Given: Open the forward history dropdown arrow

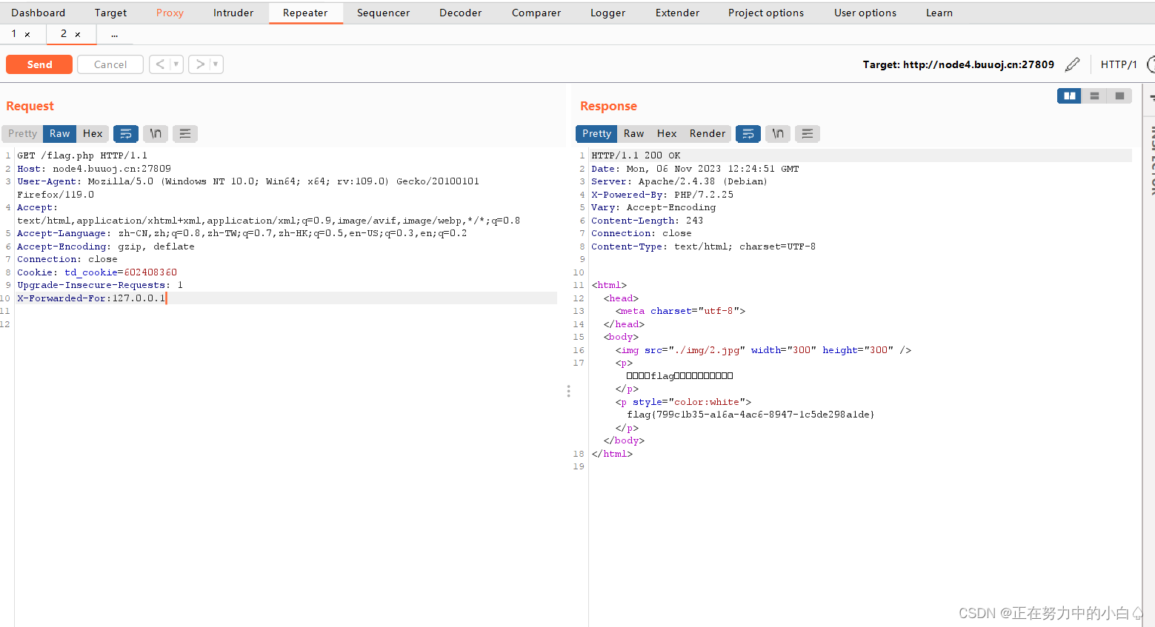Looking at the screenshot, I should (x=216, y=64).
